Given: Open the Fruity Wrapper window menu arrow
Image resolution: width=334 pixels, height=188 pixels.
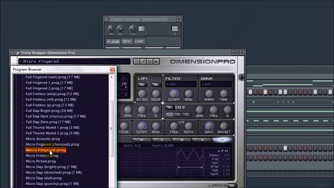Looking at the screenshot, I should pyautogui.click(x=13, y=53).
